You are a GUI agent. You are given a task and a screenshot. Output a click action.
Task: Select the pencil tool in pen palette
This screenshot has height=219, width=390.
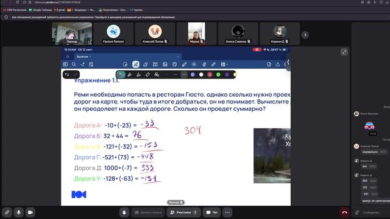[x=147, y=74]
